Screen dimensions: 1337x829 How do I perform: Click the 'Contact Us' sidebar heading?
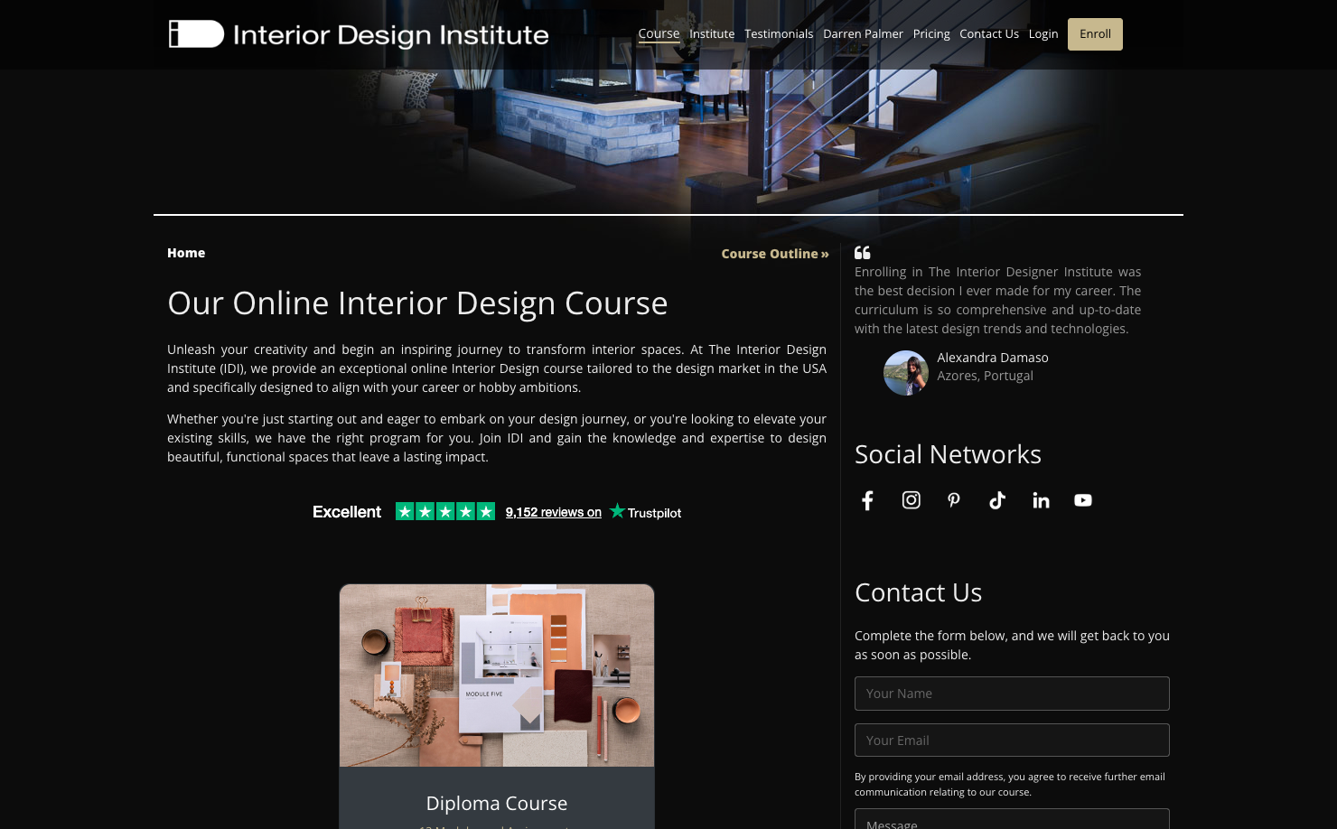coord(918,592)
